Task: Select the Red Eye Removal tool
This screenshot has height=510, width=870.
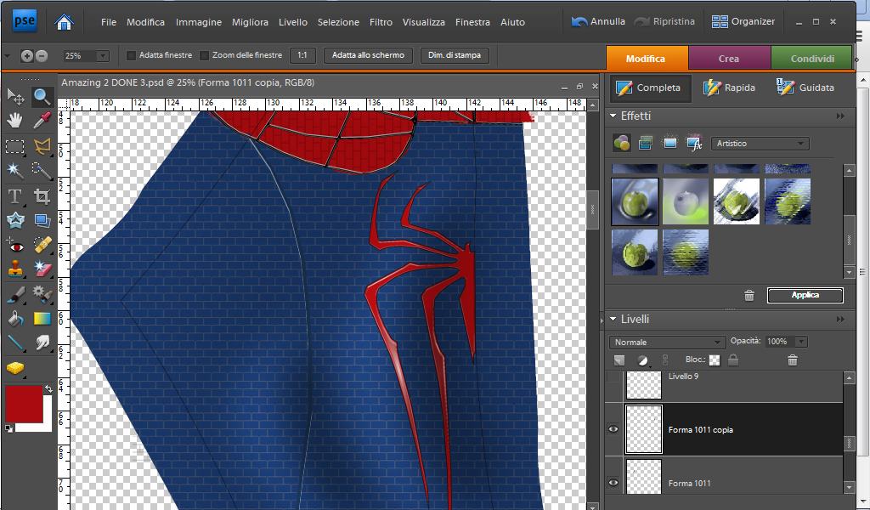Action: coord(15,246)
